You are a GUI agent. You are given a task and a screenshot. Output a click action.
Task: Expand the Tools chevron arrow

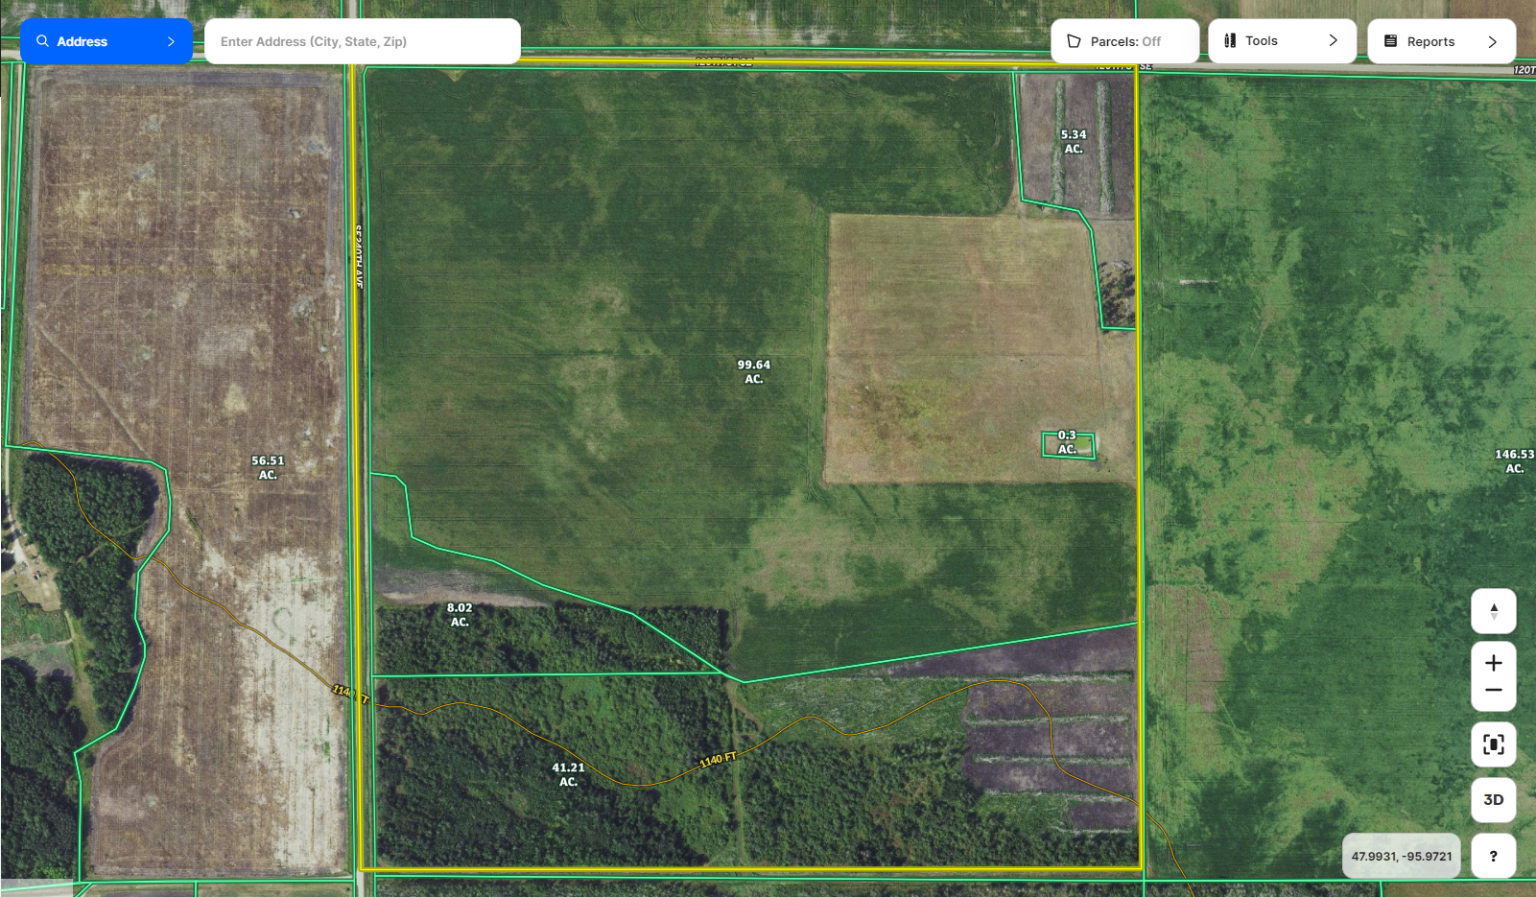pyautogui.click(x=1333, y=41)
